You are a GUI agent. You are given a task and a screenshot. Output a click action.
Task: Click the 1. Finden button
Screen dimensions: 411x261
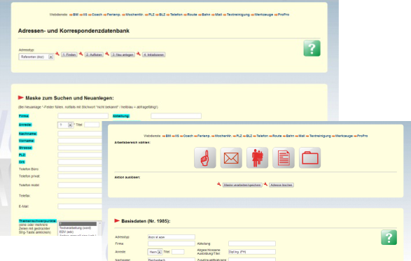tap(69, 55)
